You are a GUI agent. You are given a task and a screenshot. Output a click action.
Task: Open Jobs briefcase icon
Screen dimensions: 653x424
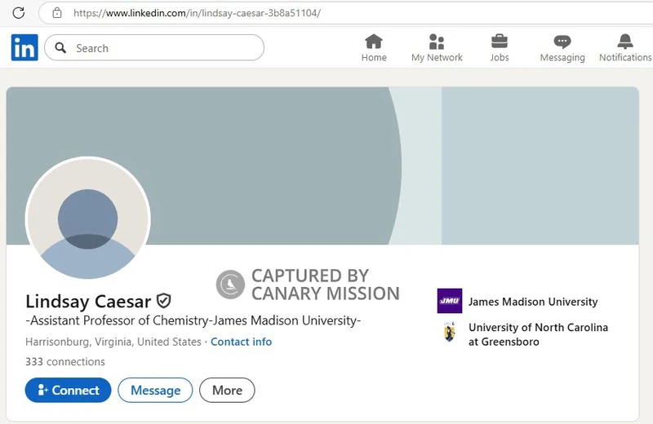[500, 42]
